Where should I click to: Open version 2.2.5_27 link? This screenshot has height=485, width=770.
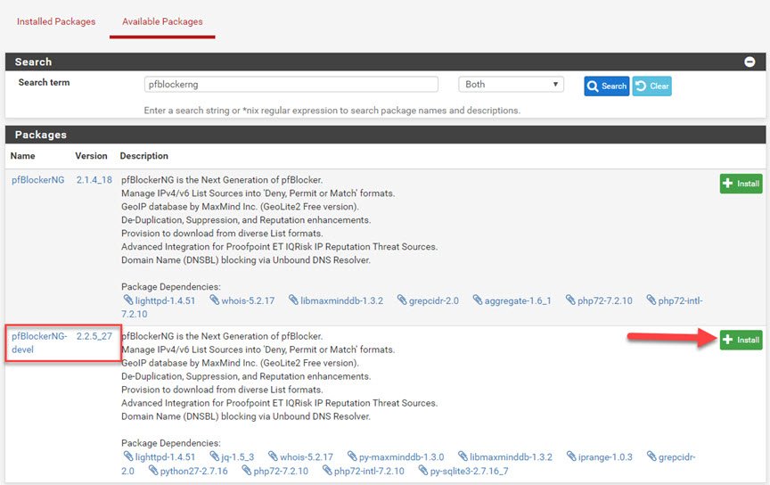pos(94,336)
